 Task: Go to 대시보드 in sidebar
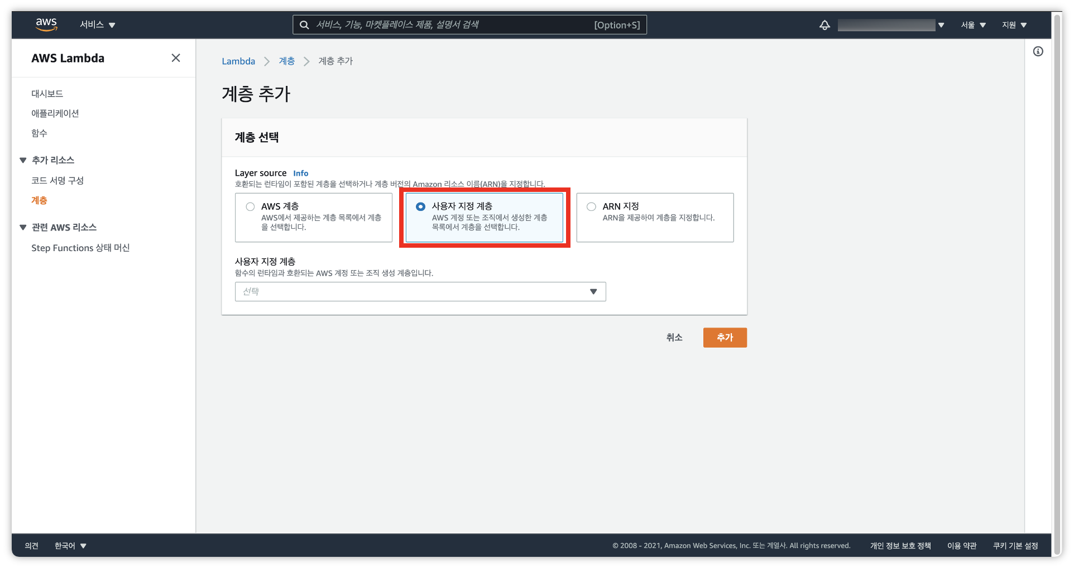(x=47, y=94)
